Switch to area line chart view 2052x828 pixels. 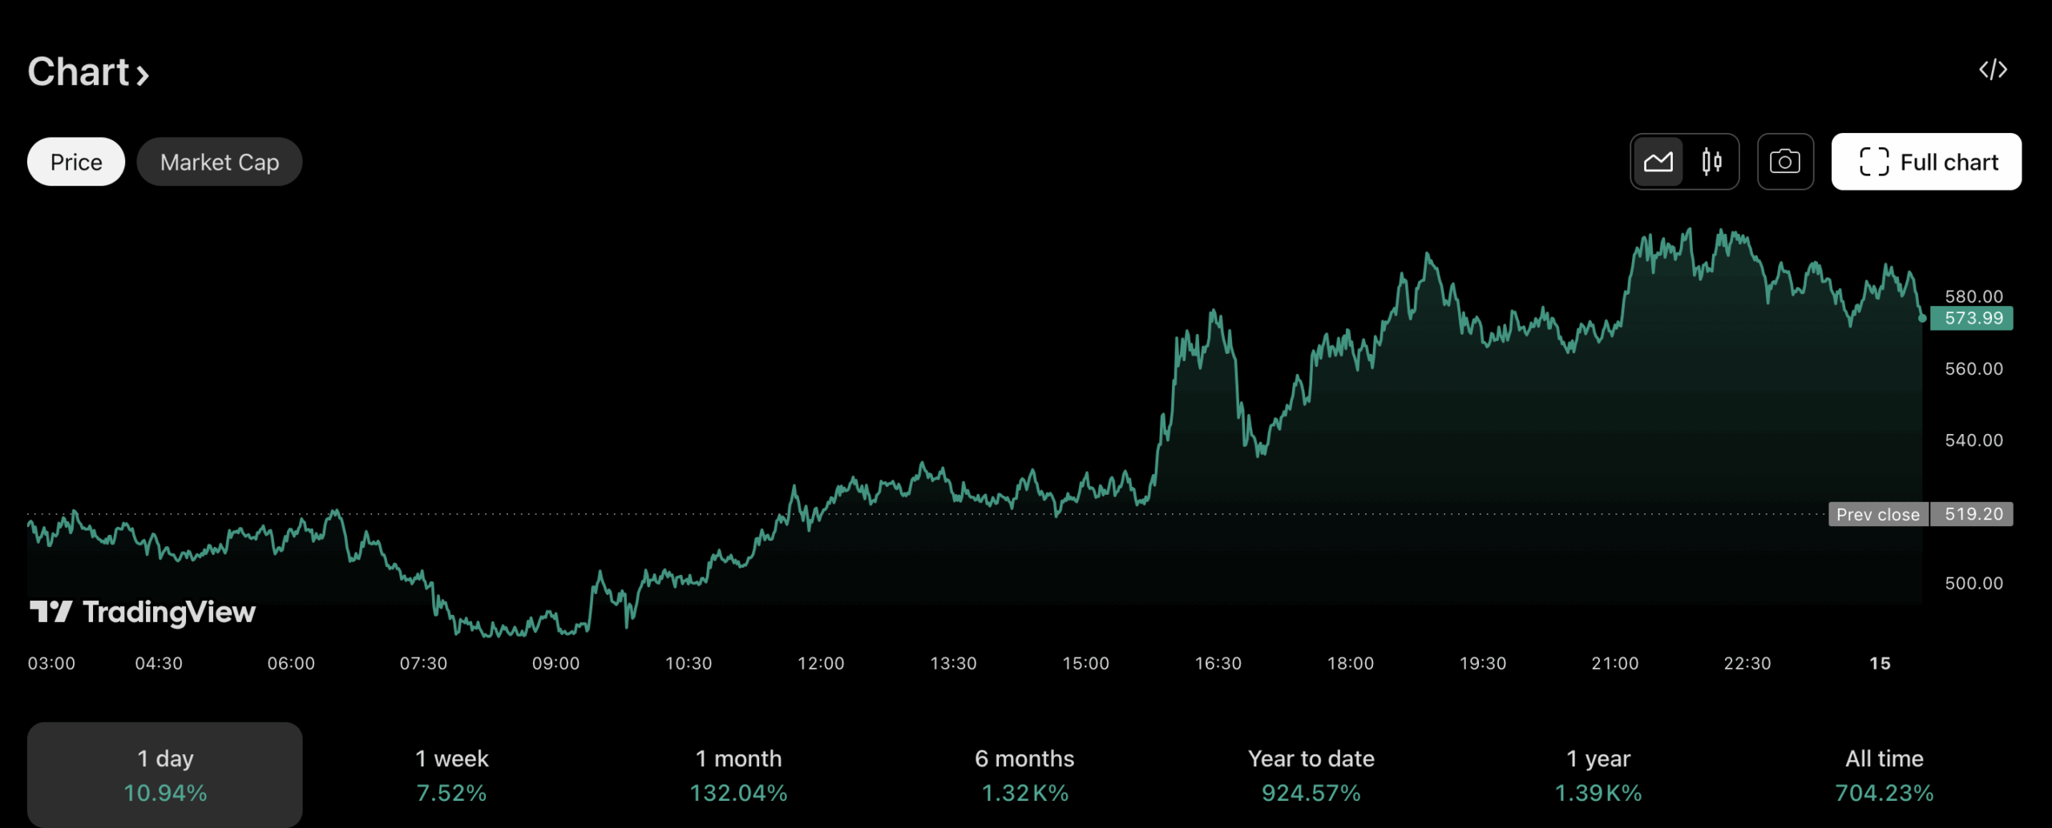1658,162
